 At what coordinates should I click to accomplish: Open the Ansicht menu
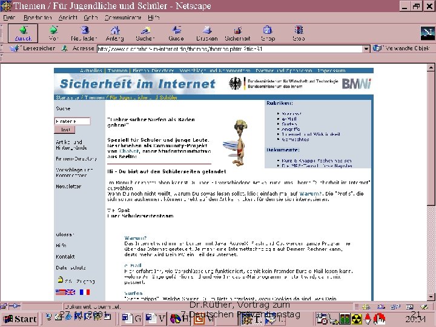coord(68,18)
